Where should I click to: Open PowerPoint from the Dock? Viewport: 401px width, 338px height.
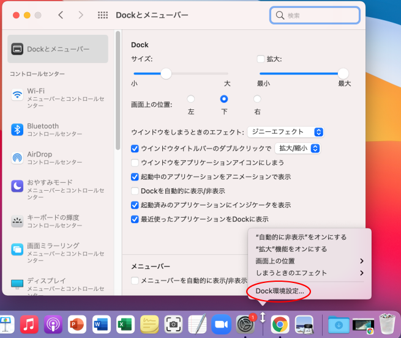77,324
